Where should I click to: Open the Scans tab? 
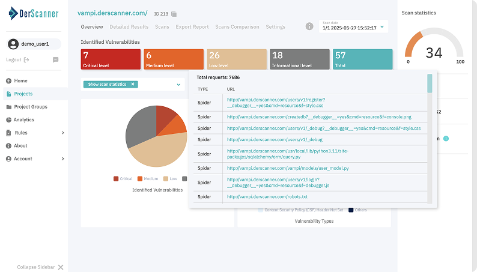point(162,27)
